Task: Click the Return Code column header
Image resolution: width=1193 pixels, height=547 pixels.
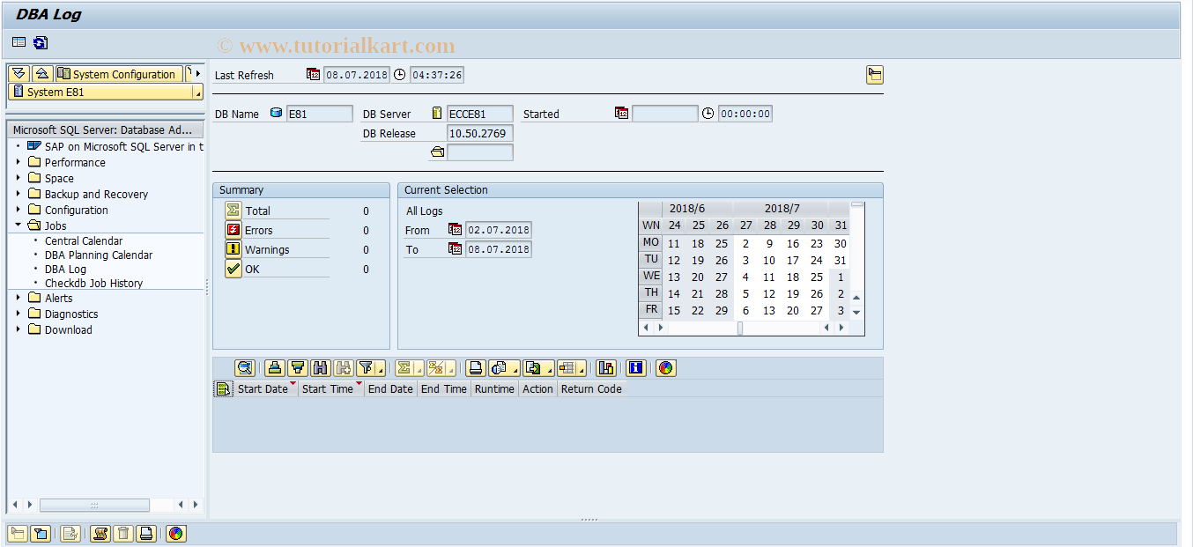Action: (591, 388)
